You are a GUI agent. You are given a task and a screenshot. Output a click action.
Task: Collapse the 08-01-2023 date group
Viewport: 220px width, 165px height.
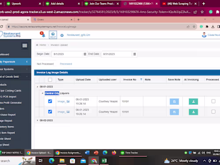tap(37, 87)
